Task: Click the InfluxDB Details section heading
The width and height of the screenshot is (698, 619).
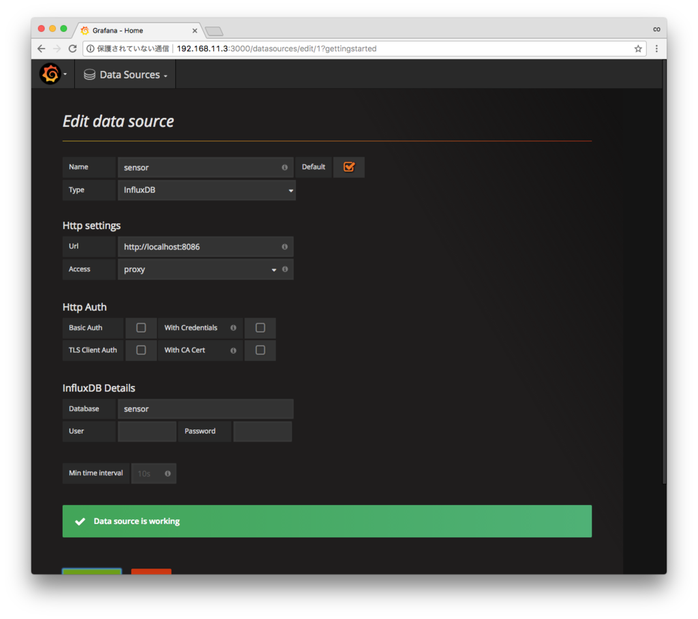Action: coord(99,389)
